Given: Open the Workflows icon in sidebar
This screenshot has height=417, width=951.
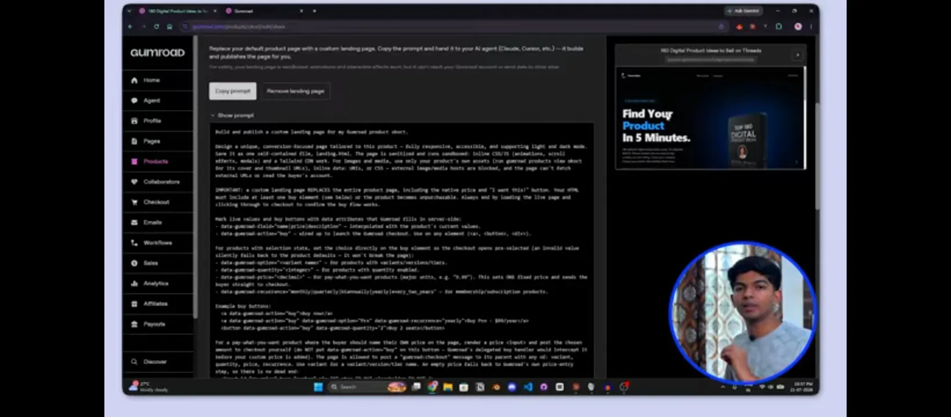Looking at the screenshot, I should pyautogui.click(x=135, y=243).
